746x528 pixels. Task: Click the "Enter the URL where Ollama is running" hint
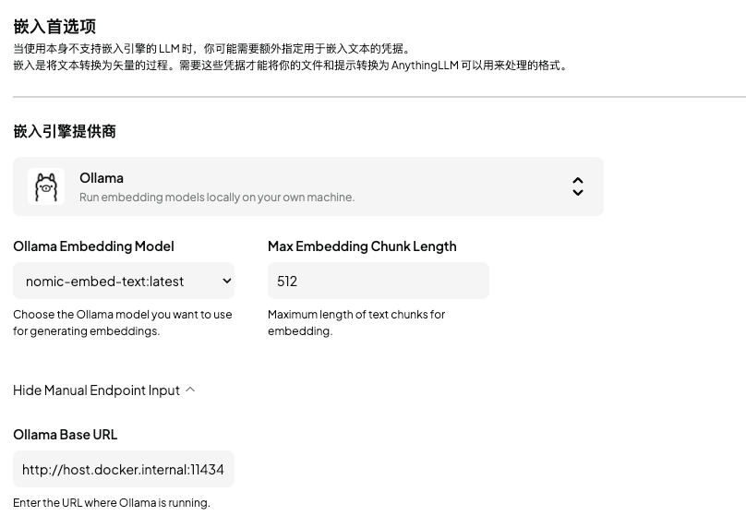[112, 503]
